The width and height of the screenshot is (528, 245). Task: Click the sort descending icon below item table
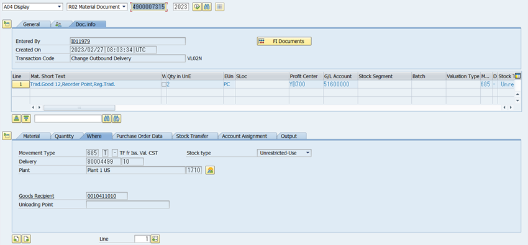(x=26, y=118)
